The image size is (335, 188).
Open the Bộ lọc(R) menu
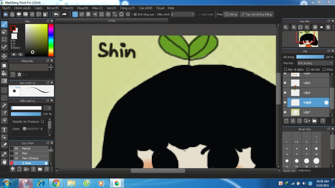point(53,8)
